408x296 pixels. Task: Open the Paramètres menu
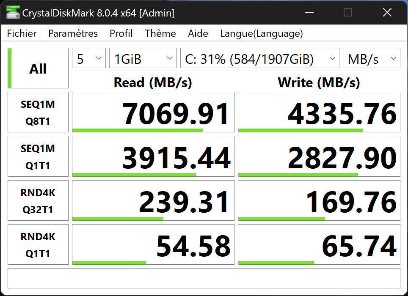click(x=73, y=33)
